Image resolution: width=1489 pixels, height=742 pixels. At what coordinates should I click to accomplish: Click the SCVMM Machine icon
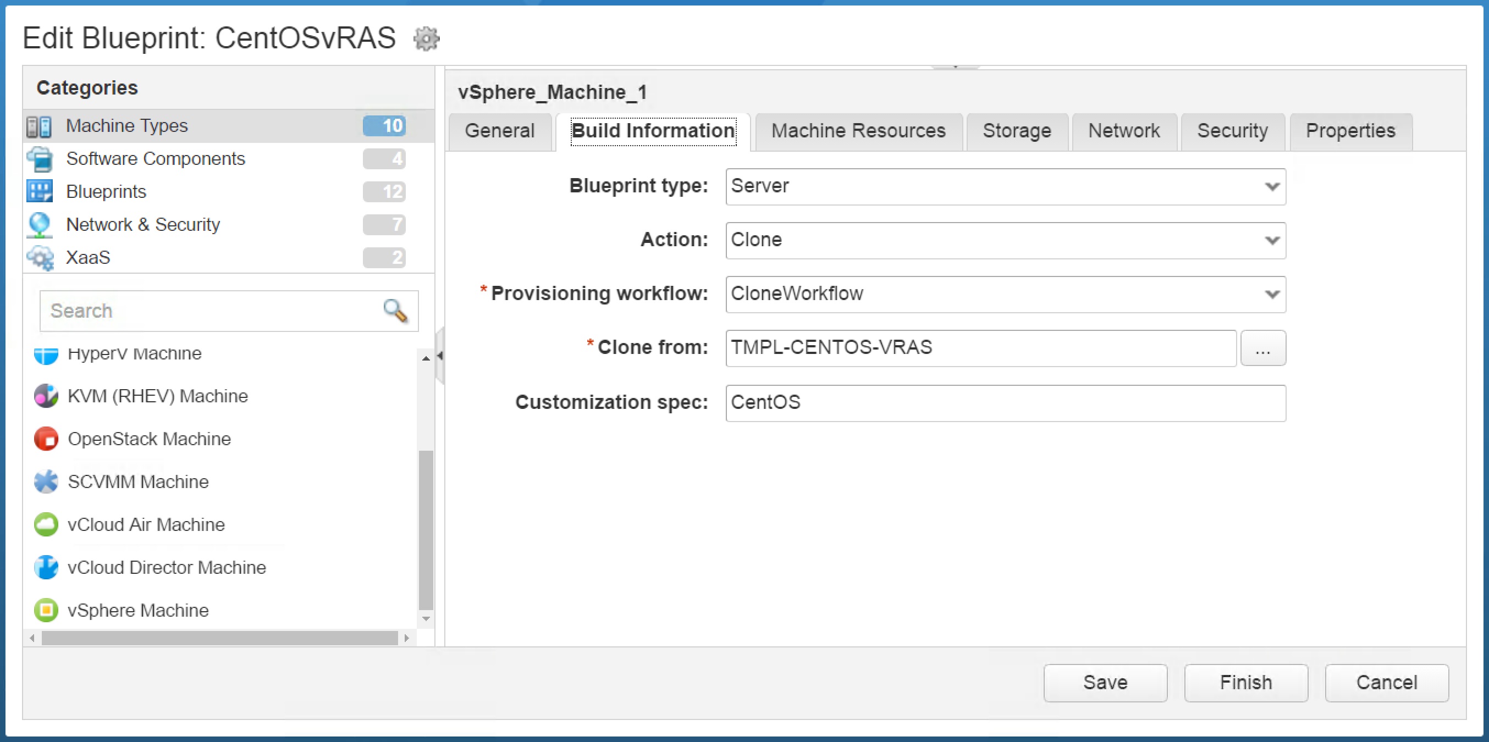click(x=46, y=481)
